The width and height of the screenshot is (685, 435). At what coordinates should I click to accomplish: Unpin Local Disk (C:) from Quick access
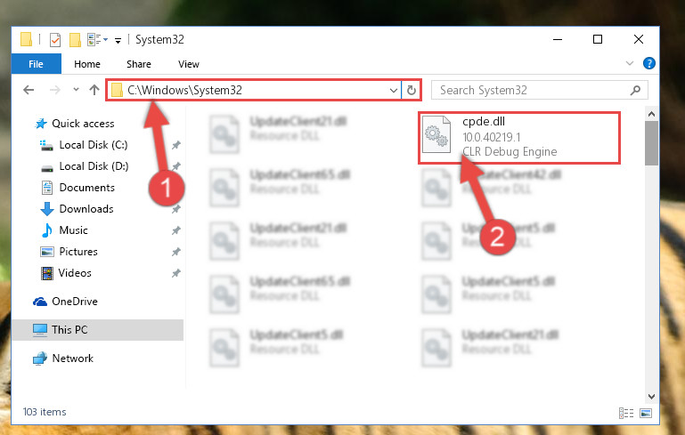pyautogui.click(x=176, y=145)
